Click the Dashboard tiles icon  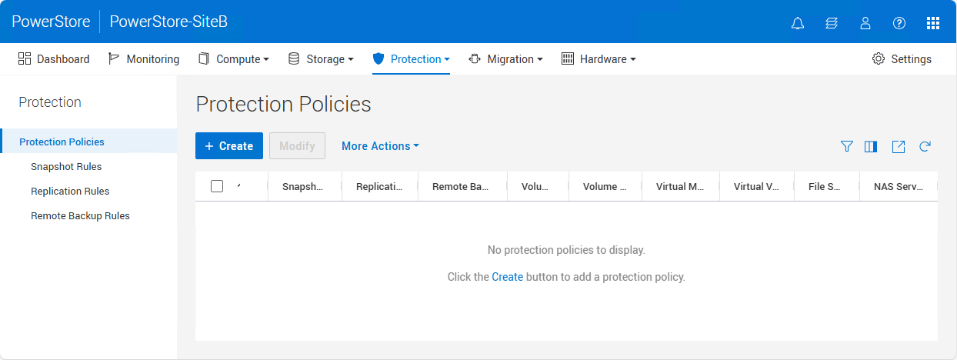pos(25,59)
